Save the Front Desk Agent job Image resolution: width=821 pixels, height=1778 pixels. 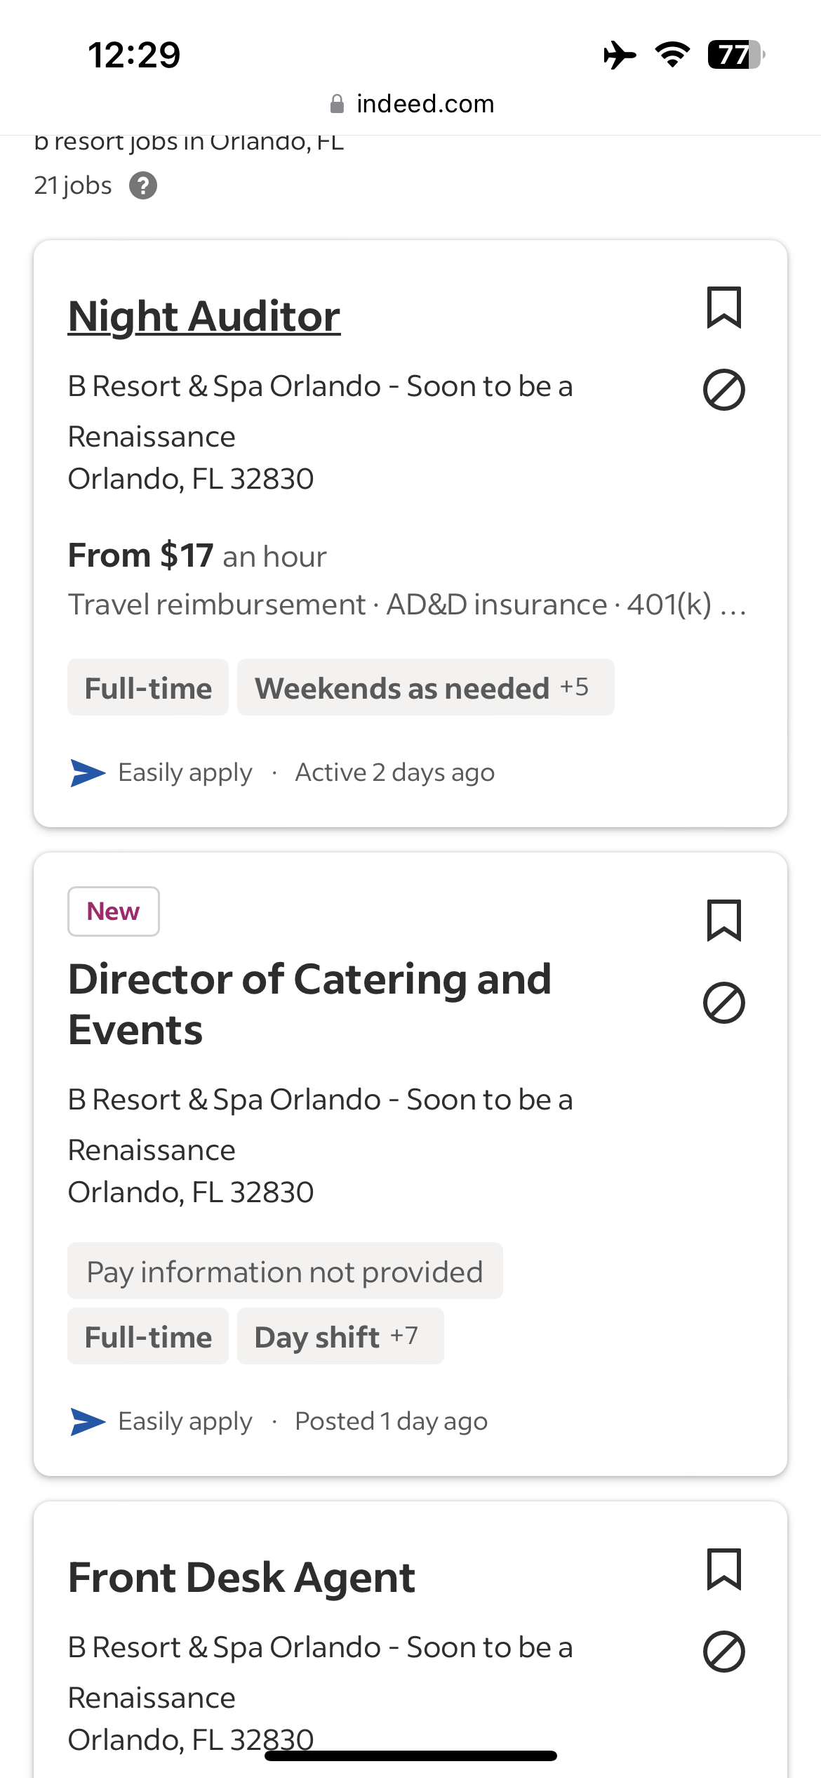tap(723, 1569)
